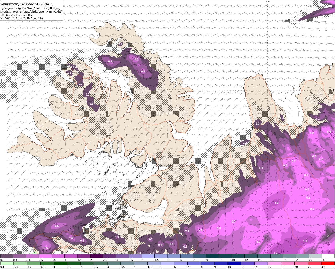Pick the bright pink 0.5 swatch in upper legend
335x269 pixels.
tap(45, 256)
